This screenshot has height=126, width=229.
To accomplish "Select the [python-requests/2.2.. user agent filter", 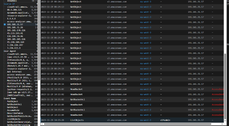I will (5, 89).
